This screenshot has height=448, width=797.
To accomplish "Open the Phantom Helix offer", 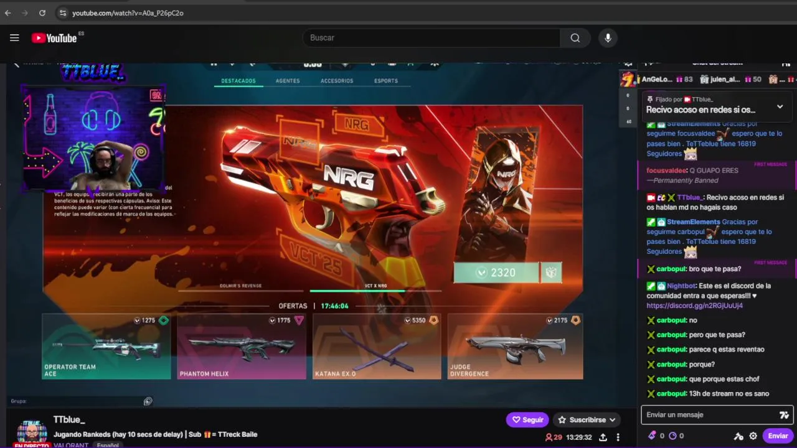I will point(242,347).
